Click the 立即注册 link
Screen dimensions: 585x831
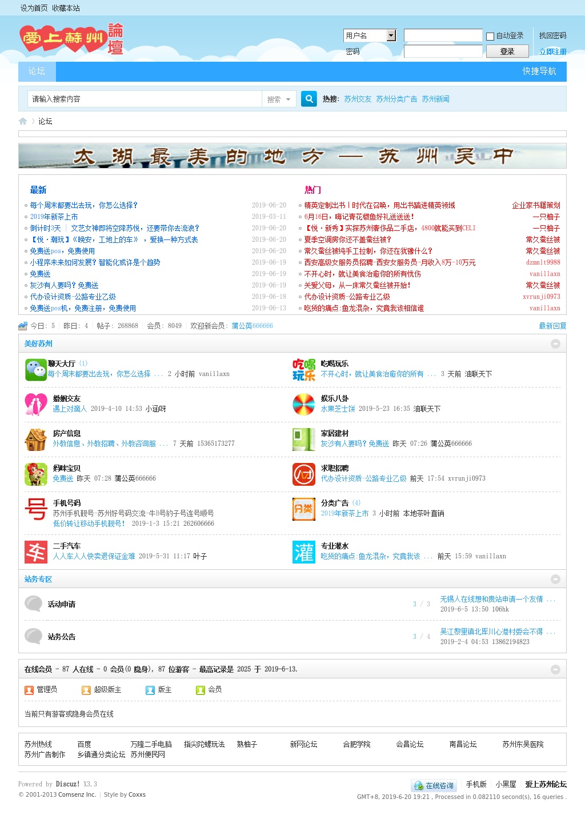552,51
